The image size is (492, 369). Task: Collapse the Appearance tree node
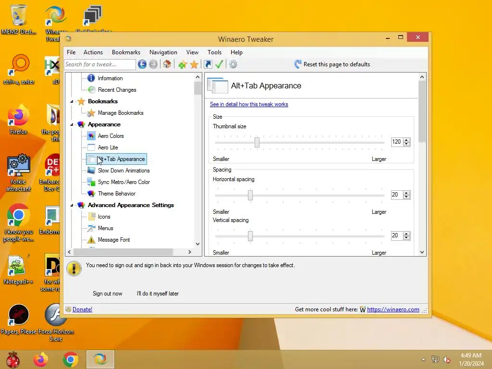(x=72, y=124)
